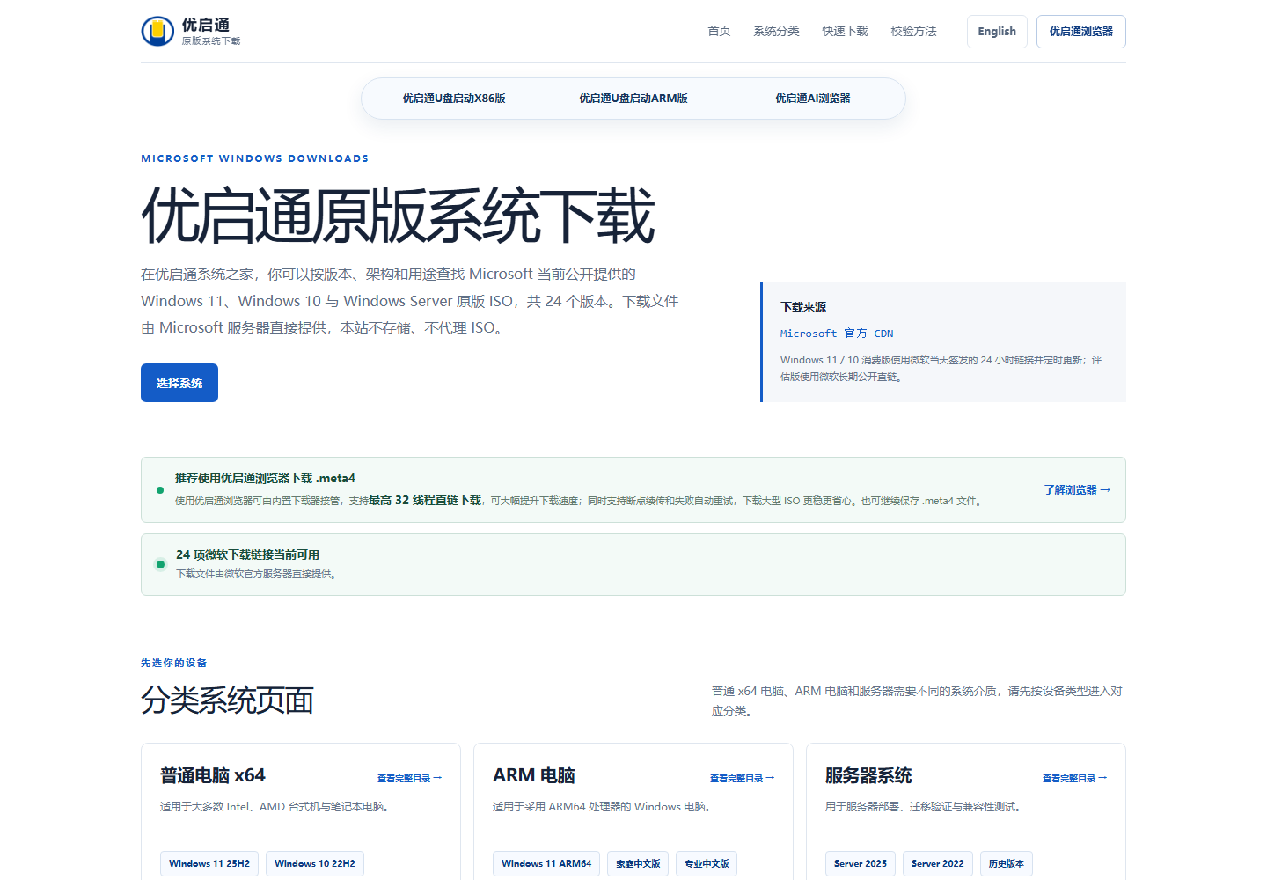Select the 优启通U盘启动ARM版 tab

click(x=633, y=99)
